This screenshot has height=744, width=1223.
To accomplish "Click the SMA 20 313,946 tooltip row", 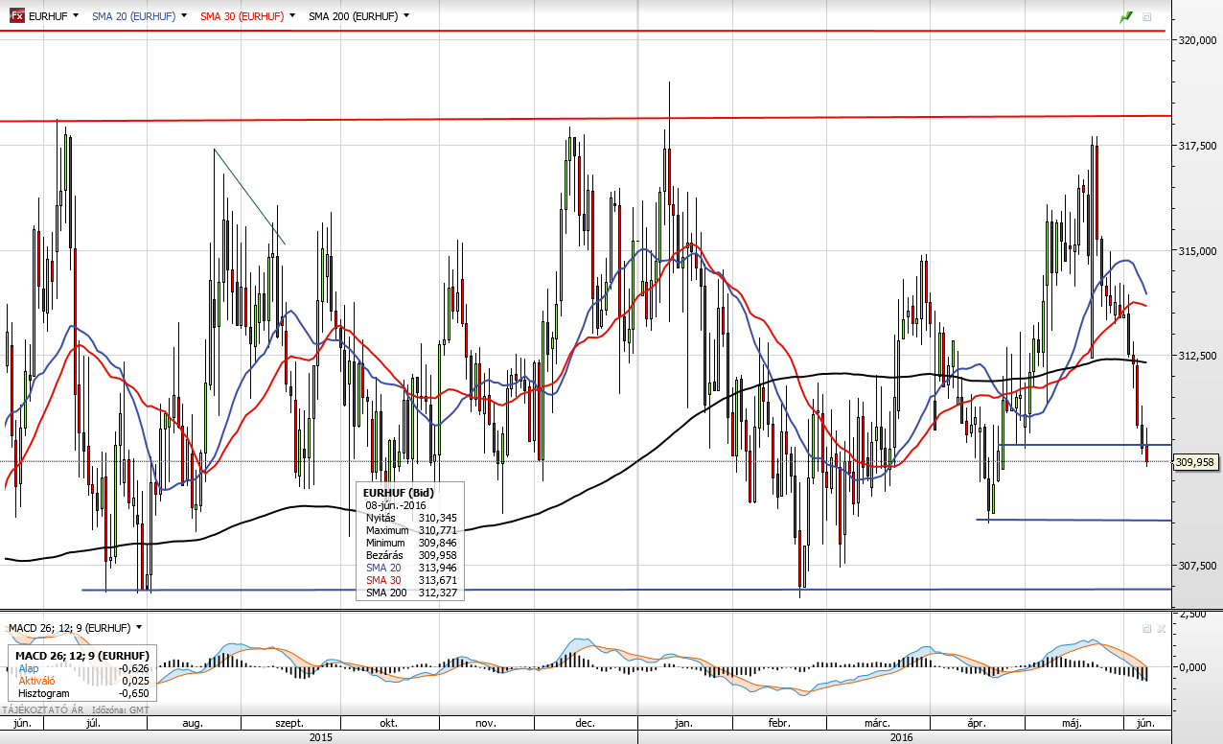I will 410,568.
